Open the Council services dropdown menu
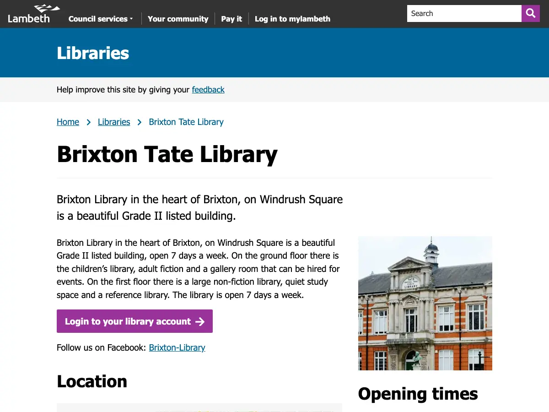549x412 pixels. (101, 19)
